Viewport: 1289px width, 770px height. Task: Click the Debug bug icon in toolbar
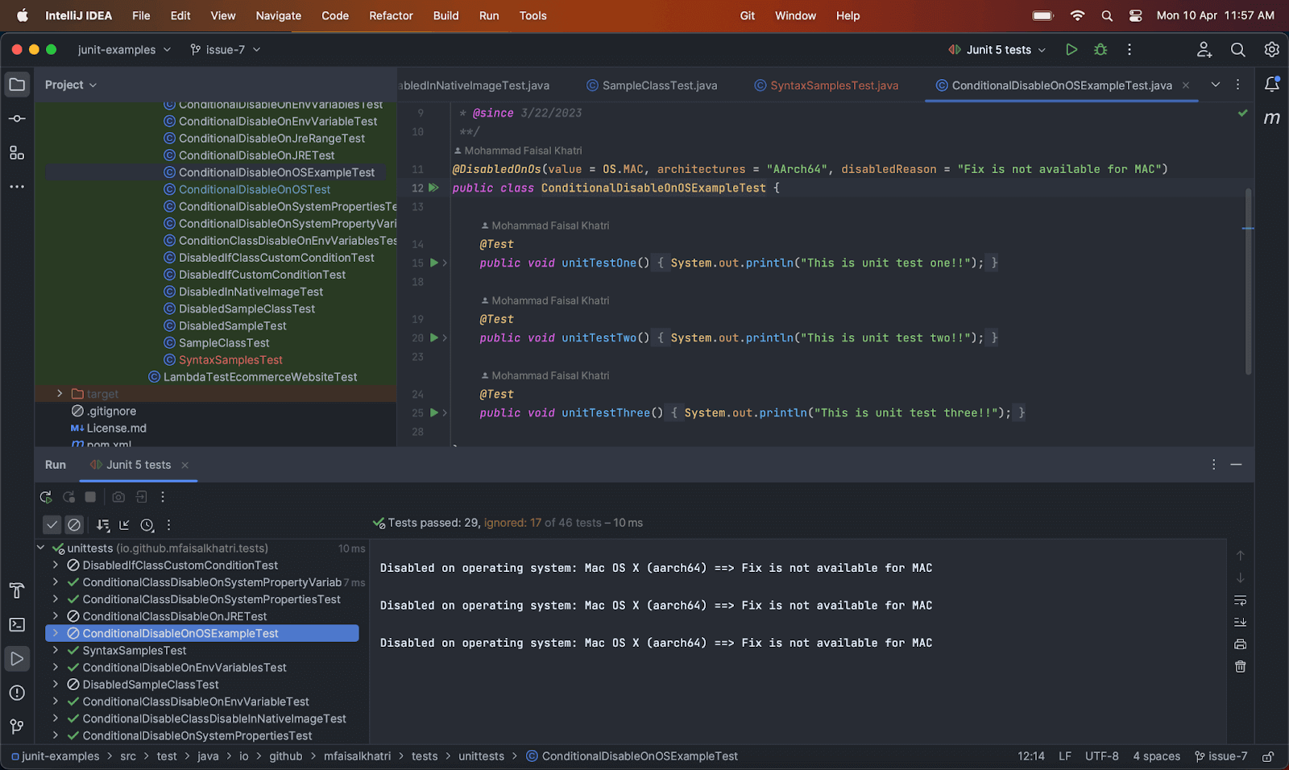pyautogui.click(x=1100, y=50)
